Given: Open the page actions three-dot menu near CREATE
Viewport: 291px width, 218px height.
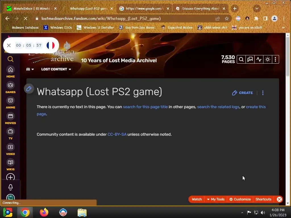Looking at the screenshot, I should [263, 93].
